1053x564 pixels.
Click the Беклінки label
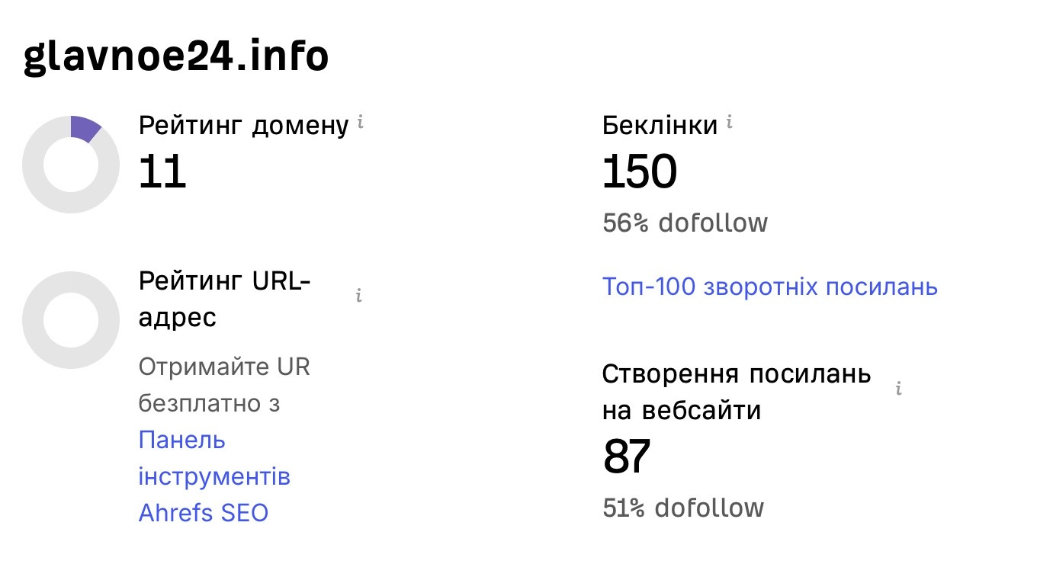click(x=660, y=126)
